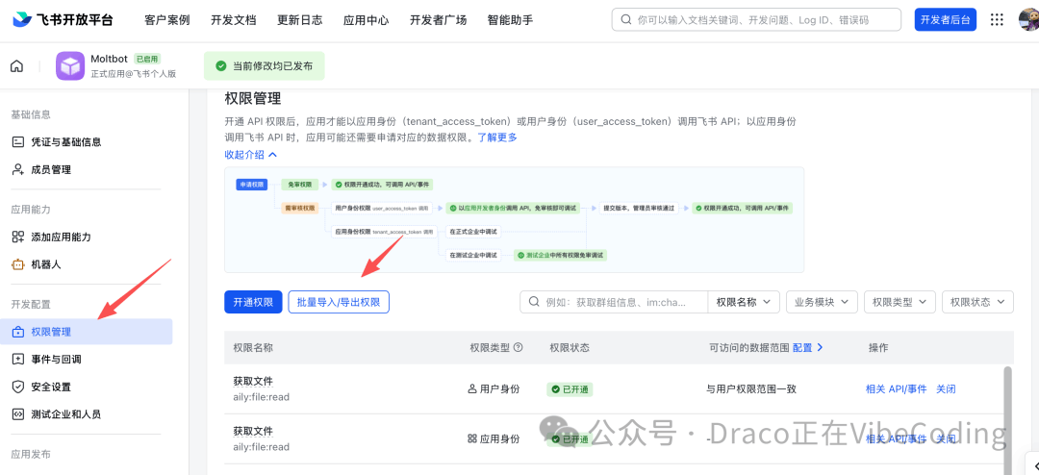1039x475 pixels.
Task: Click the home icon in header
Action: [16, 66]
